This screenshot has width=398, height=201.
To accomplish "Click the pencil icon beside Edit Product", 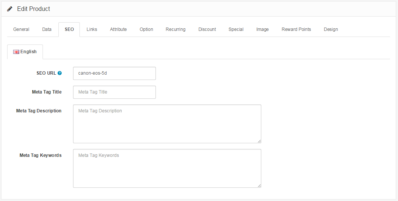I will [x=10, y=9].
